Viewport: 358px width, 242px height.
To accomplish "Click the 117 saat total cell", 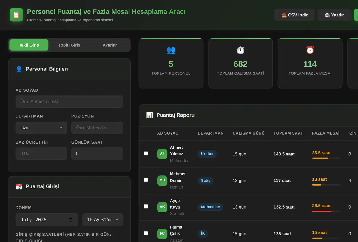I will tap(282, 181).
